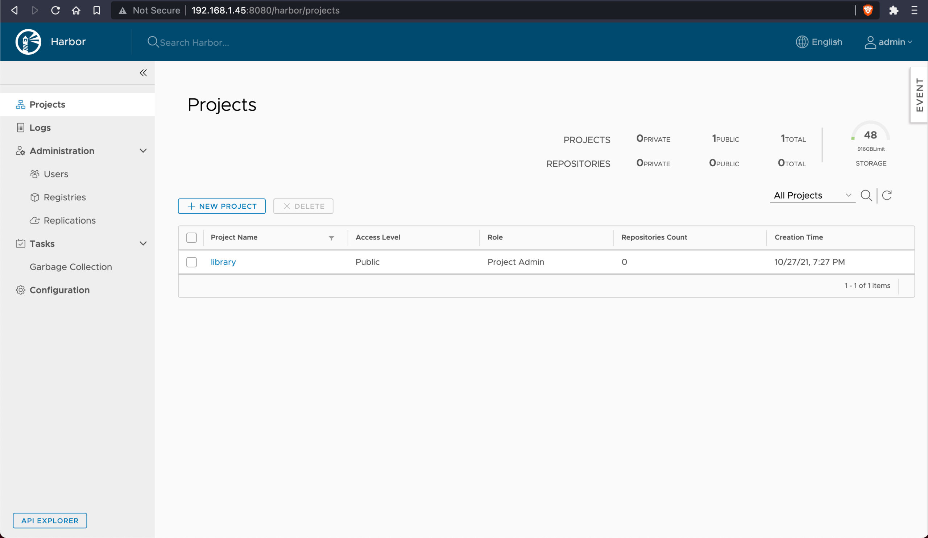Click the Registries cube icon
This screenshot has width=928, height=538.
coord(34,197)
